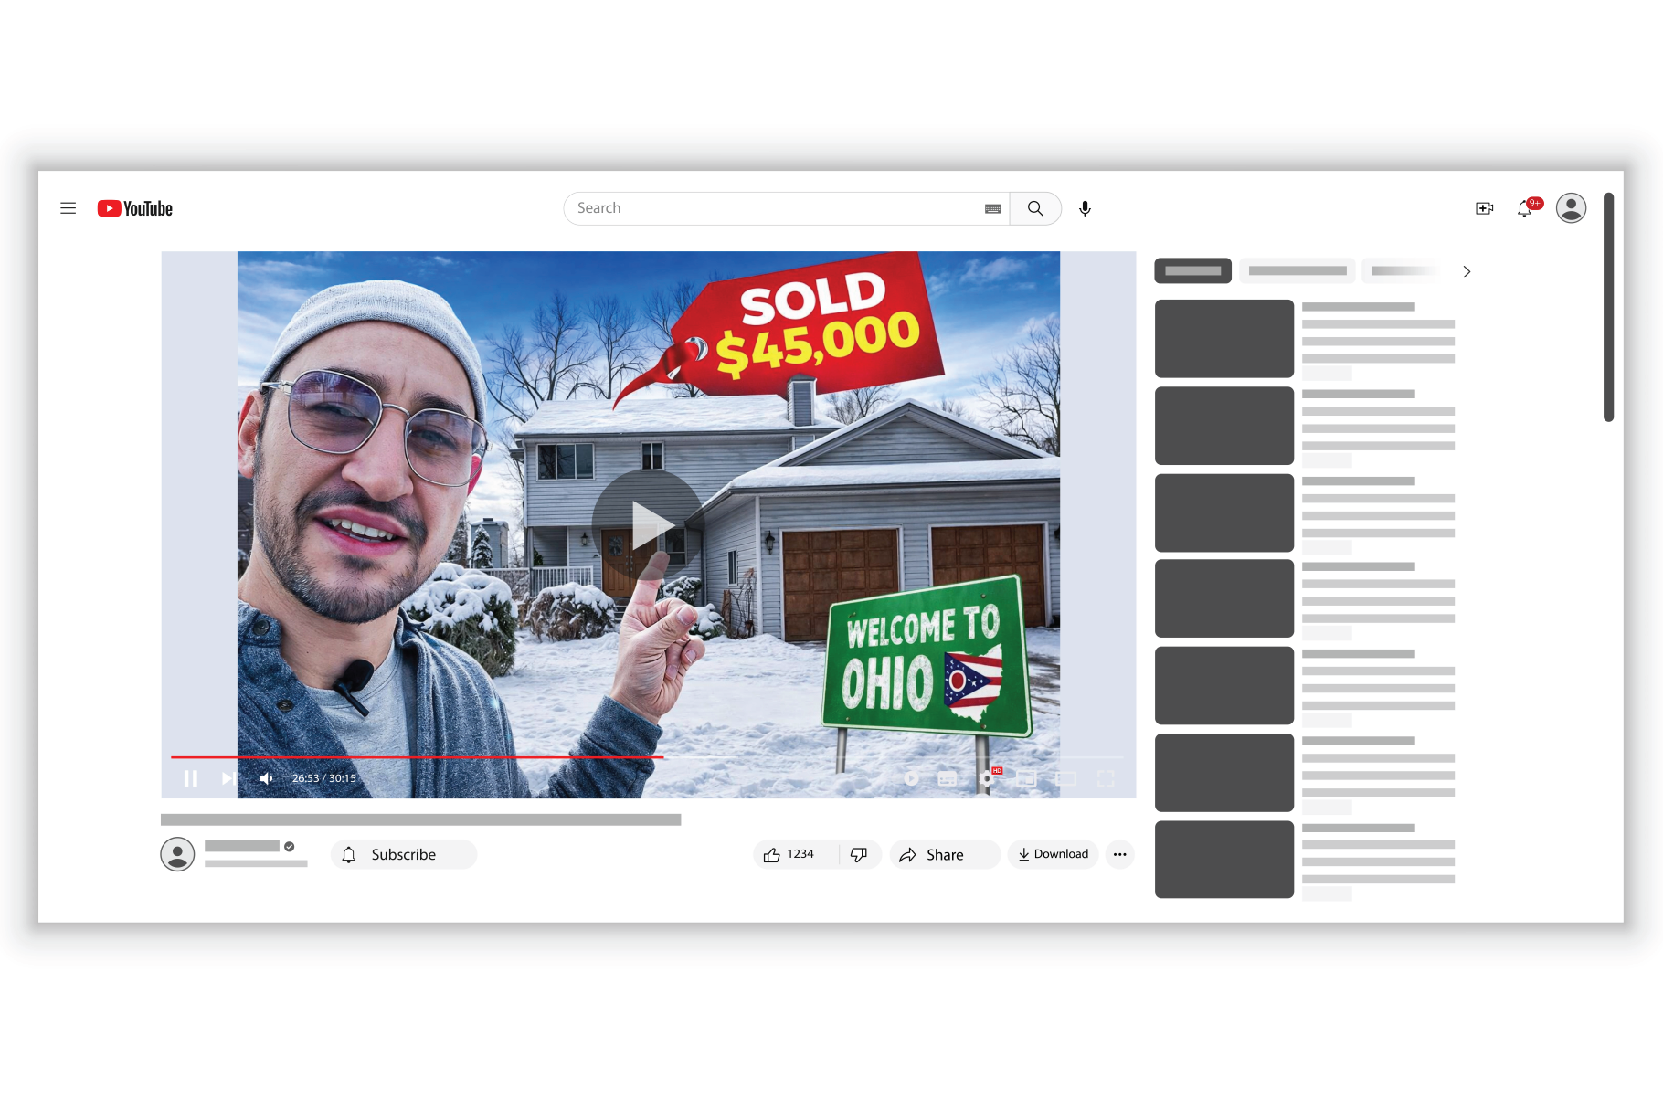
Task: Select the first category chip
Action: (1192, 271)
